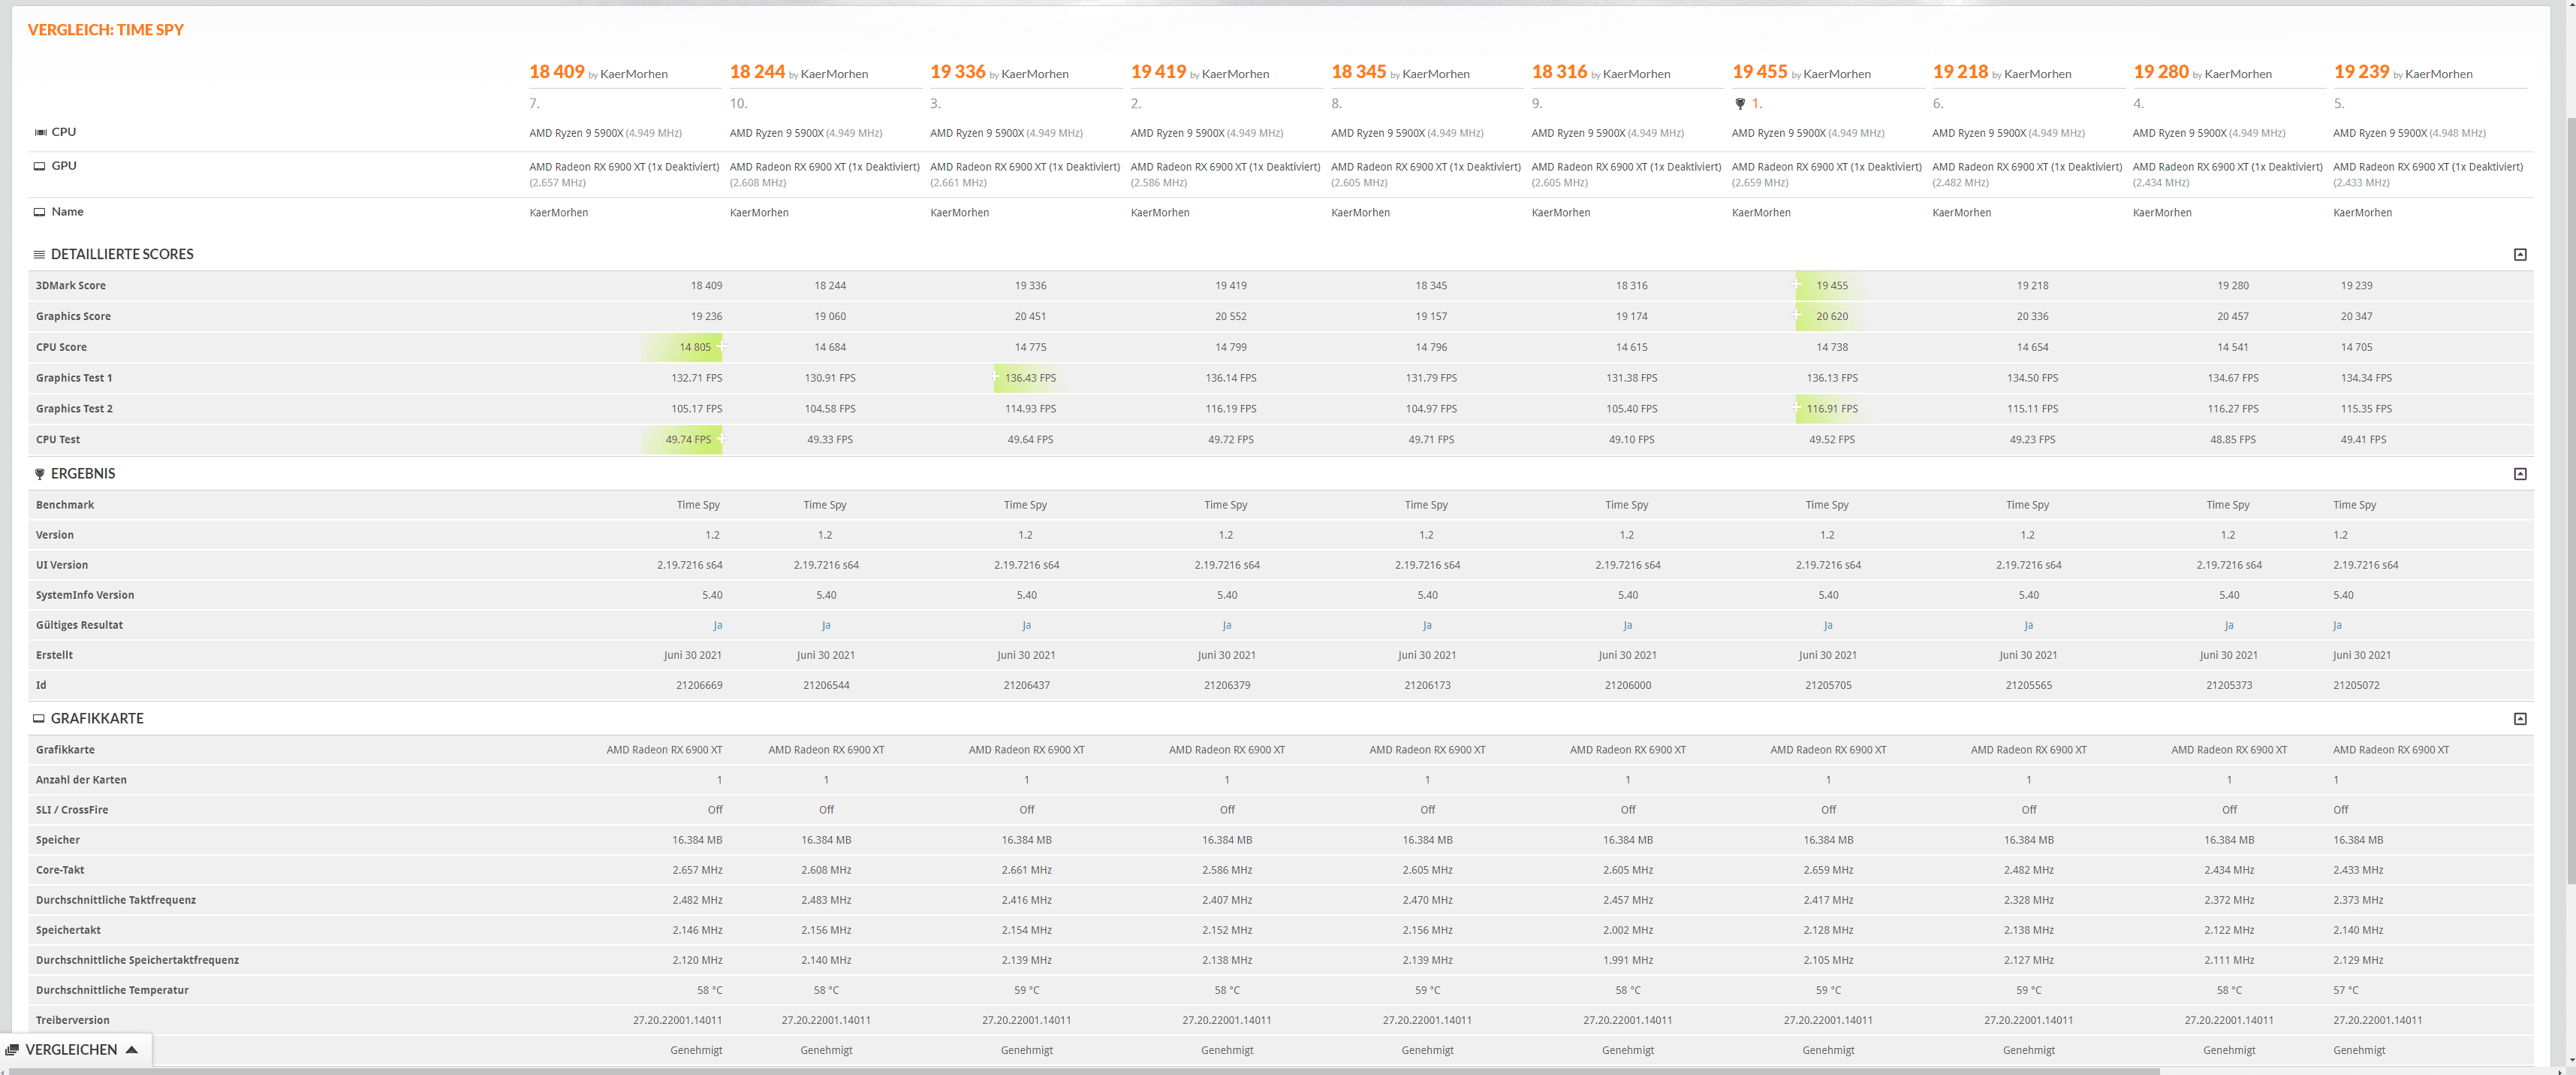Click the Graphics Test 1 row label
This screenshot has height=1075, width=2576.
(74, 379)
